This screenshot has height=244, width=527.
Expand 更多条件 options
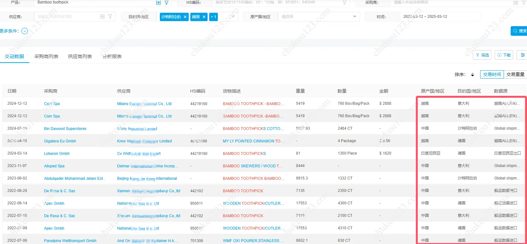(x=25, y=31)
